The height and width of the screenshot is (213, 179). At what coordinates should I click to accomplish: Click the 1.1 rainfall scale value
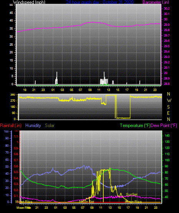[x=16, y=136]
